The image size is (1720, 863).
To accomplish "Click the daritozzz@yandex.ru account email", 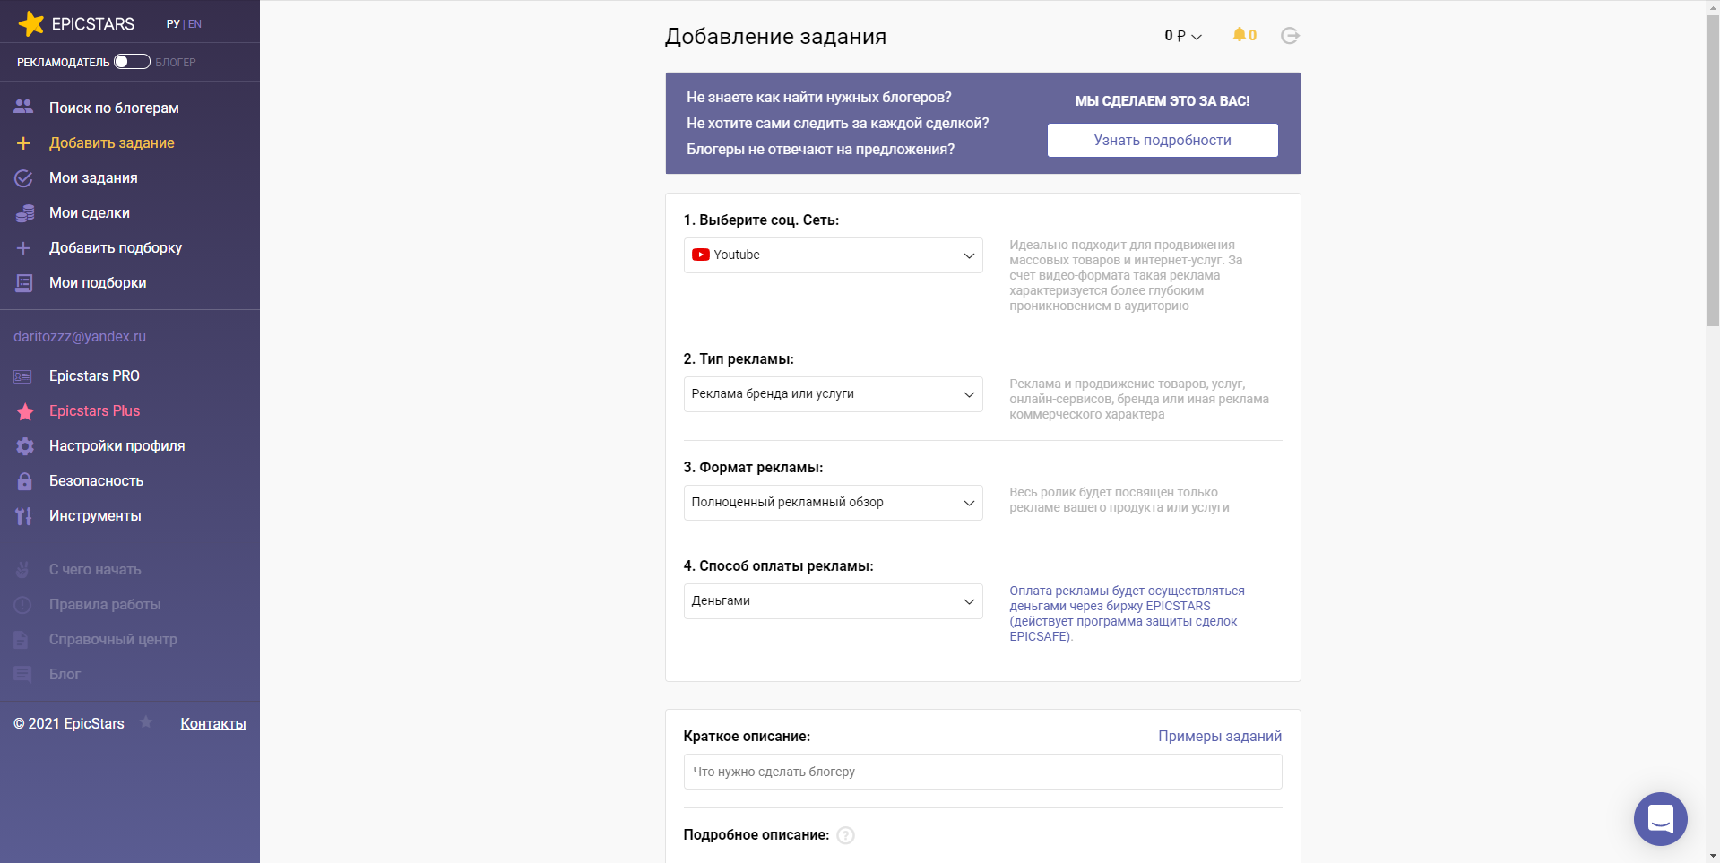I will click(x=80, y=336).
